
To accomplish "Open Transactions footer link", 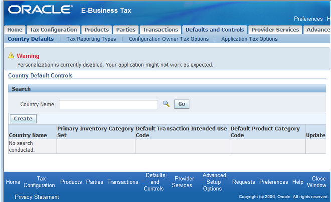I will coord(123,182).
